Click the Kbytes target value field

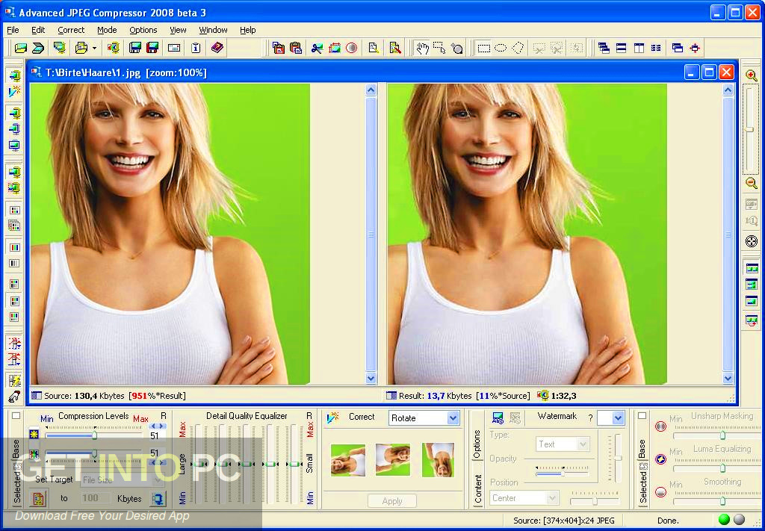[x=96, y=498]
